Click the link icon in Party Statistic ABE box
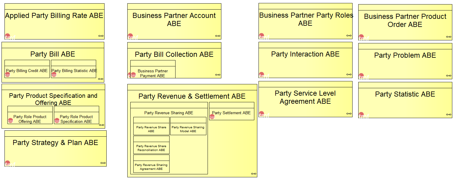 click(x=449, y=115)
